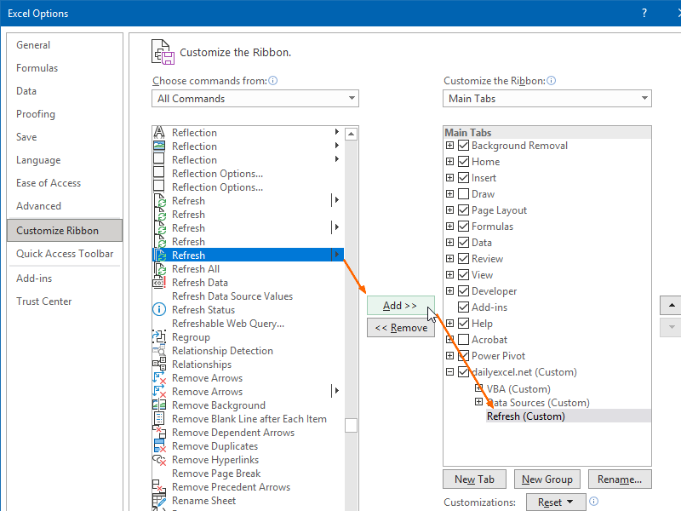Click the commands list scrollbar thumb
The image size is (681, 511).
click(x=351, y=425)
